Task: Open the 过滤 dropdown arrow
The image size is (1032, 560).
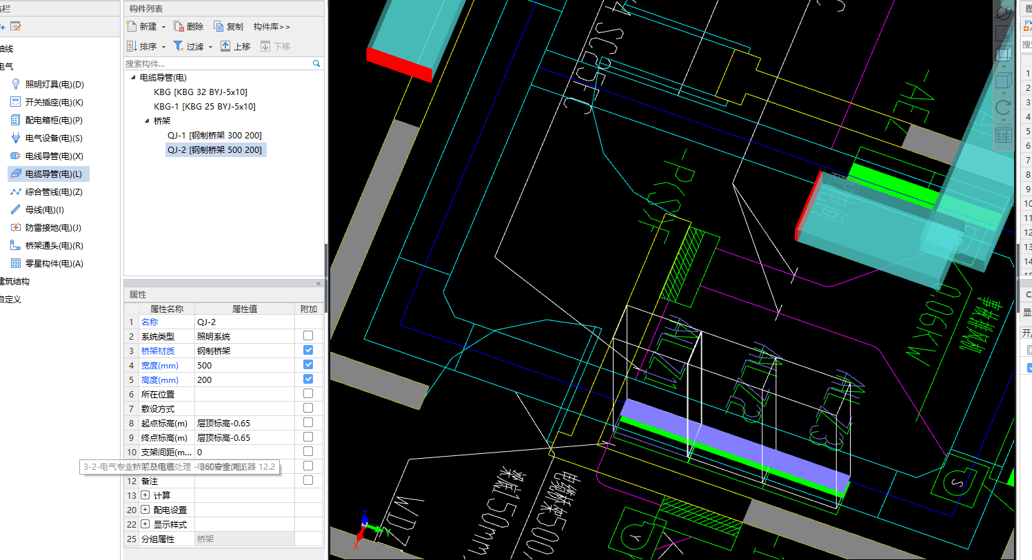Action: coord(210,47)
